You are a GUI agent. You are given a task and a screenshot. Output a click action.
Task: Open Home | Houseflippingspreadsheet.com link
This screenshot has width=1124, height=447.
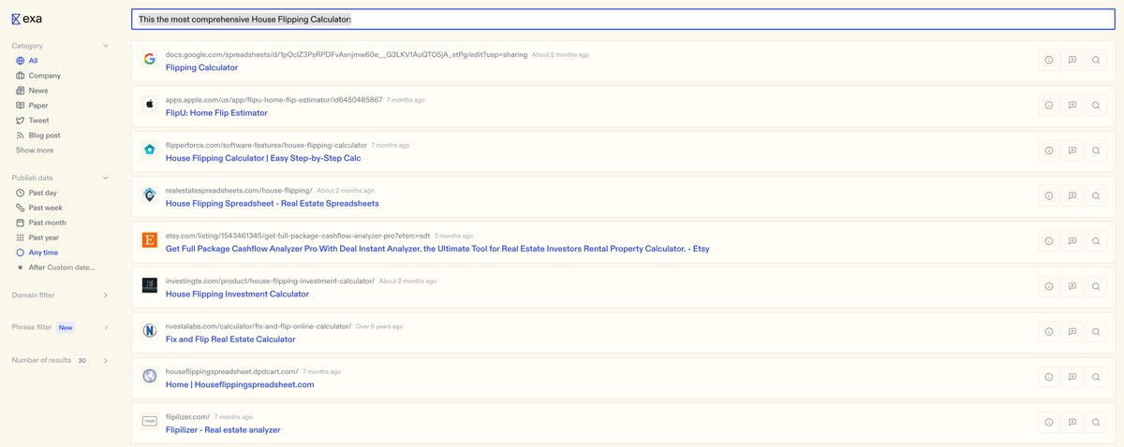coord(240,384)
